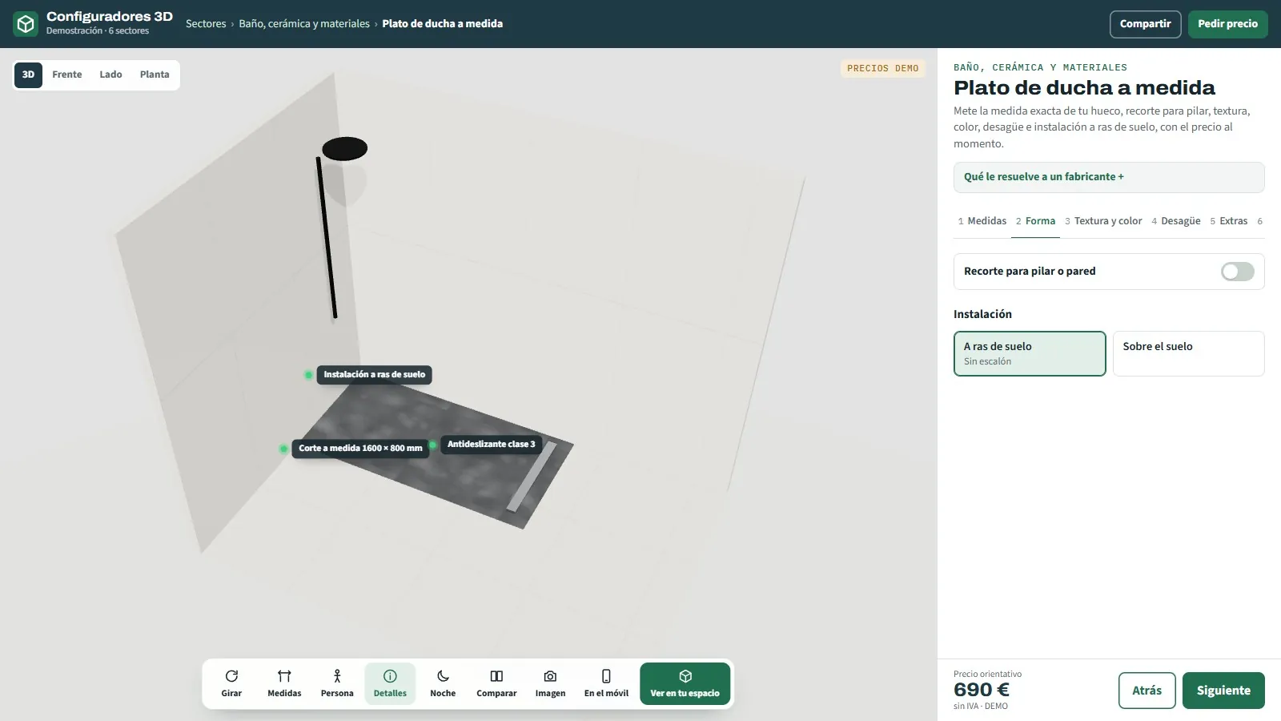Open step 5 Extras

pos(1228,221)
